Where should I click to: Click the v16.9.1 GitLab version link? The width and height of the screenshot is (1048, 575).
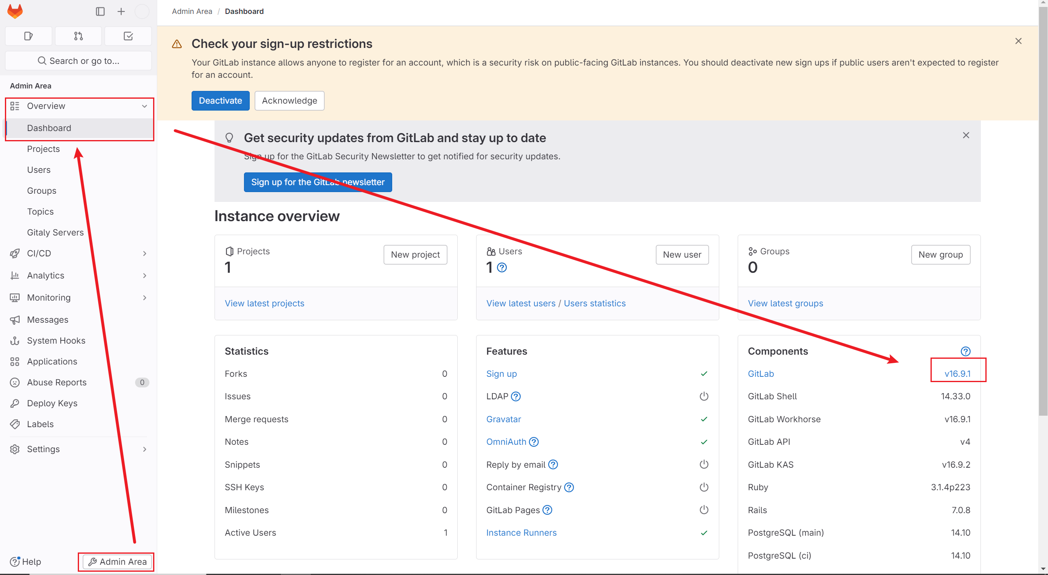pyautogui.click(x=958, y=374)
